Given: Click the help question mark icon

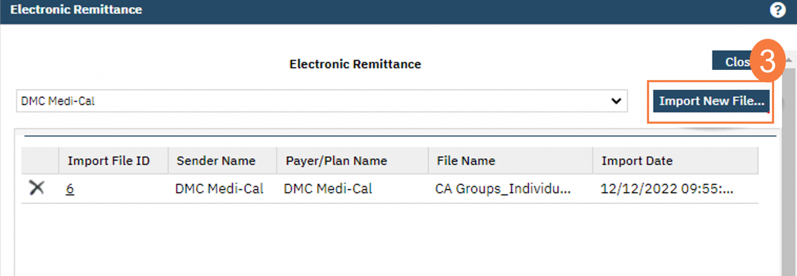Looking at the screenshot, I should click(x=777, y=10).
